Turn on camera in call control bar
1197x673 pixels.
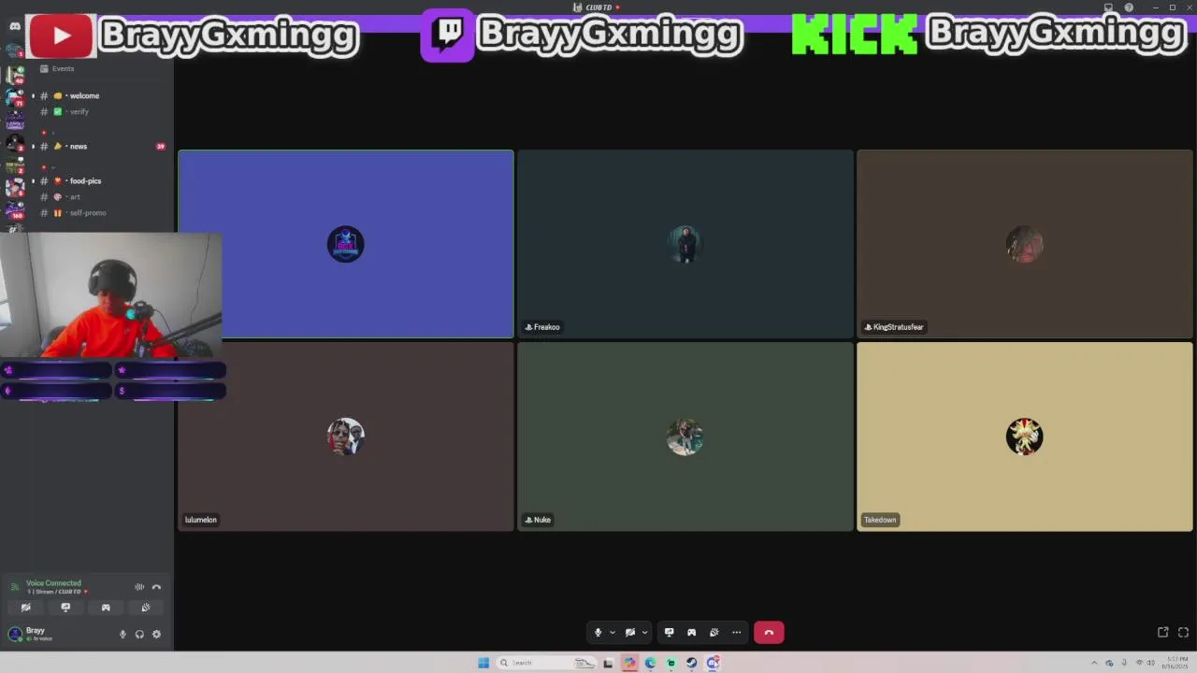630,633
